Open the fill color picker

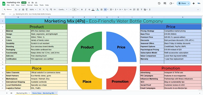98,10
